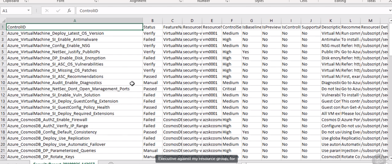
Task: Select column G header
Action: (252, 21)
